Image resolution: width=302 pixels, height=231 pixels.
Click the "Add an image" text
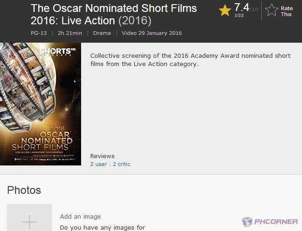click(x=80, y=217)
